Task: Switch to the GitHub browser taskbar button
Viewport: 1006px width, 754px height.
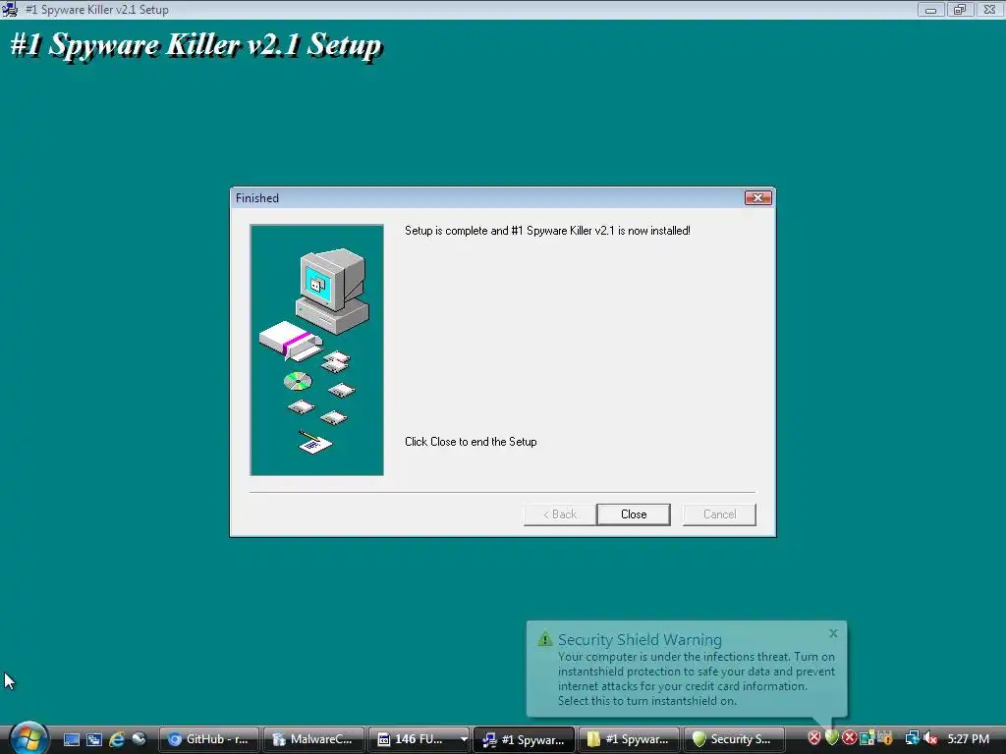Action: click(x=208, y=739)
